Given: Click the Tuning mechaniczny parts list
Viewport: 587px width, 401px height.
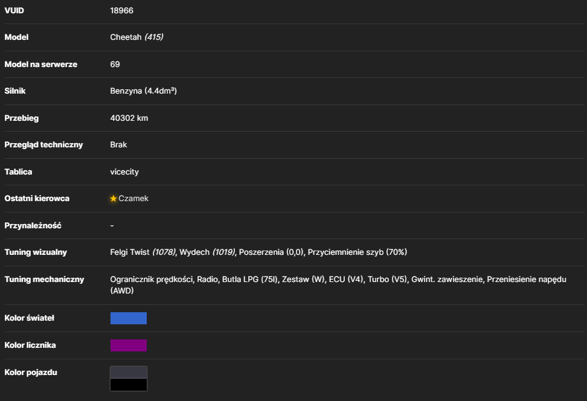Looking at the screenshot, I should point(338,285).
